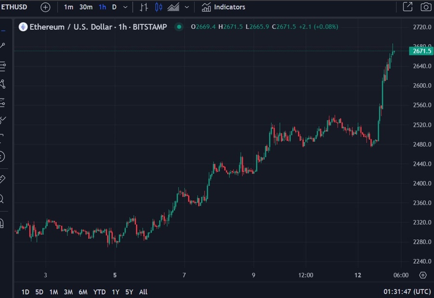Click the close value C2671.5
434x298 pixels.
click(284, 27)
